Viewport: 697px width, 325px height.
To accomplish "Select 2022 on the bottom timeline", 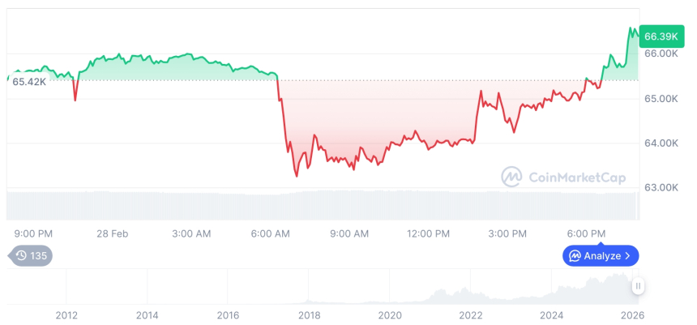I will [x=471, y=314].
